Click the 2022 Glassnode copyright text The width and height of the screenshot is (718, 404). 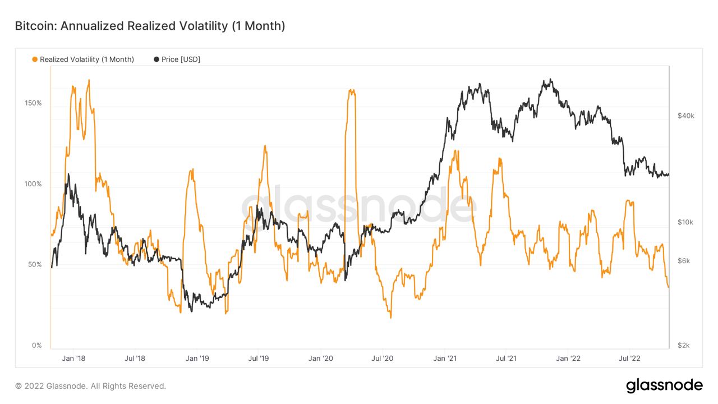tap(90, 386)
